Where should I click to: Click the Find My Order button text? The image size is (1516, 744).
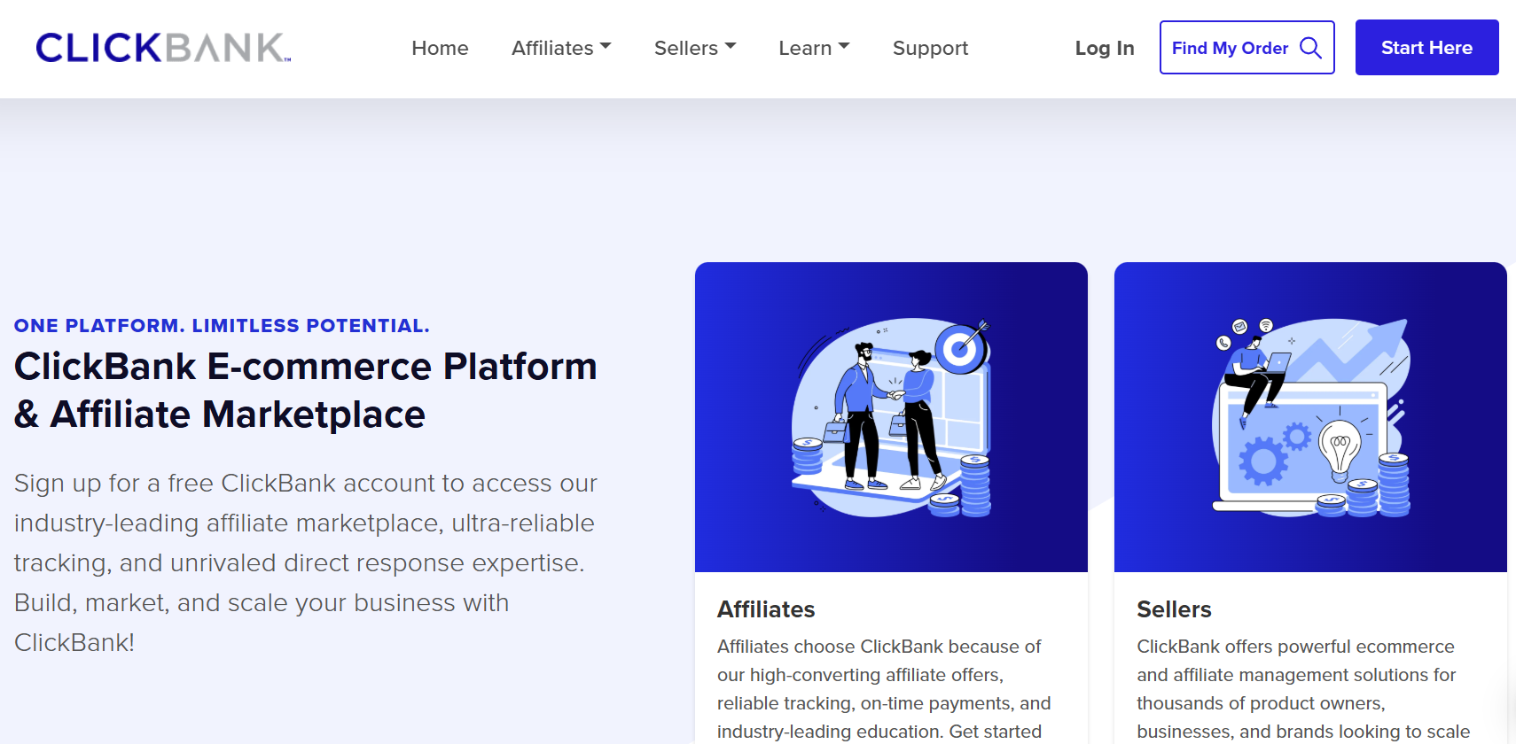1230,48
